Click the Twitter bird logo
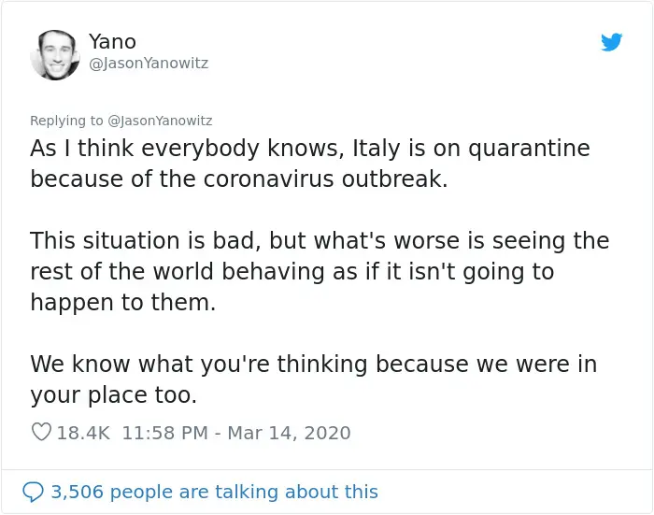 611,42
